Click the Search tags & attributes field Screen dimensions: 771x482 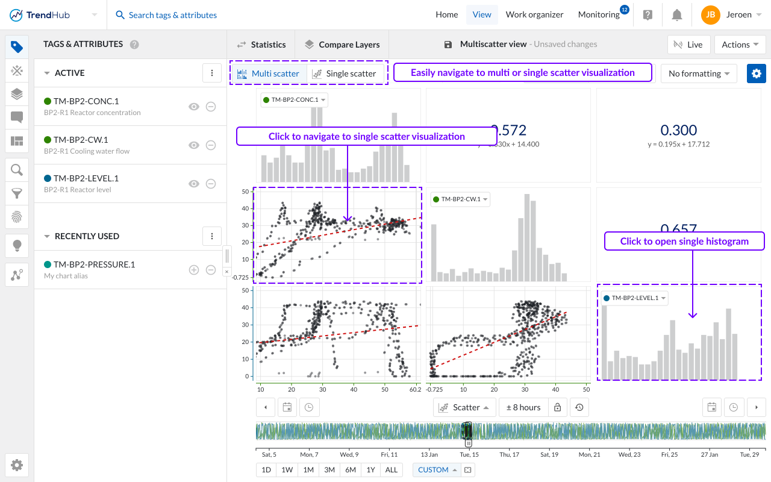point(172,15)
